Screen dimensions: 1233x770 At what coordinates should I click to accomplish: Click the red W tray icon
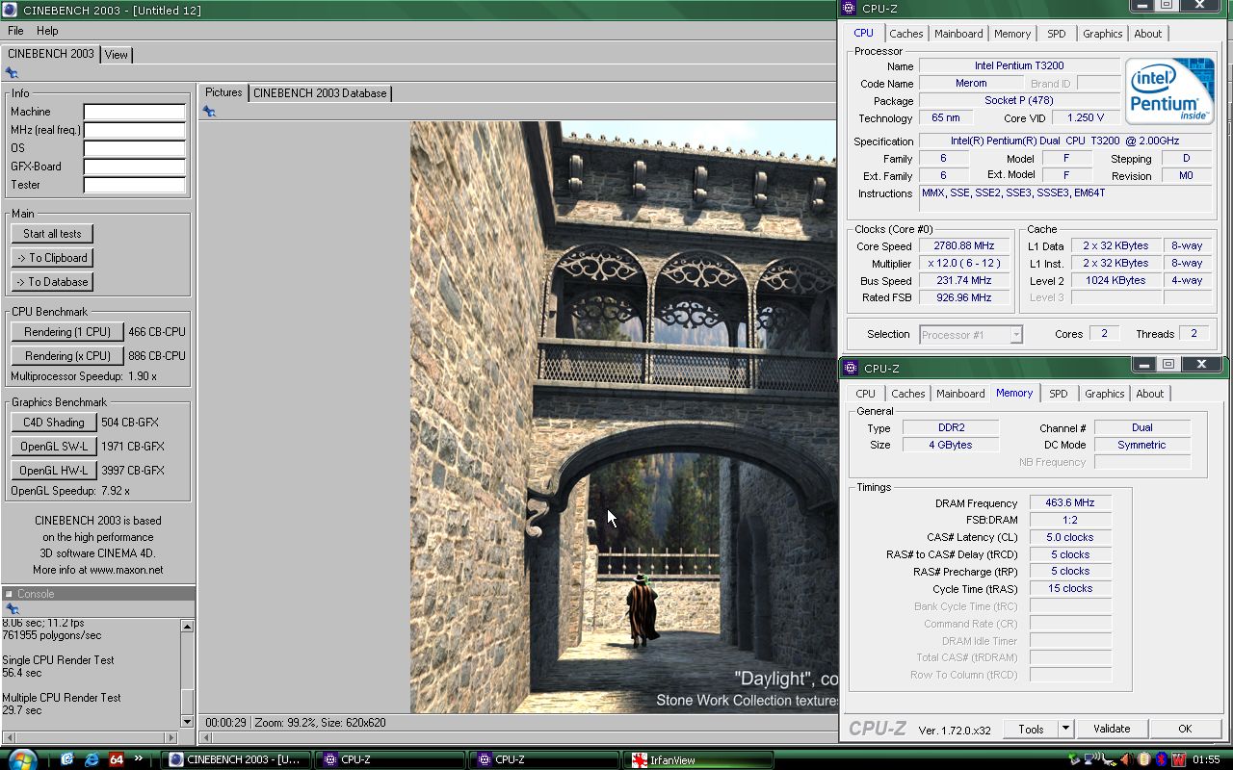[x=1177, y=759]
